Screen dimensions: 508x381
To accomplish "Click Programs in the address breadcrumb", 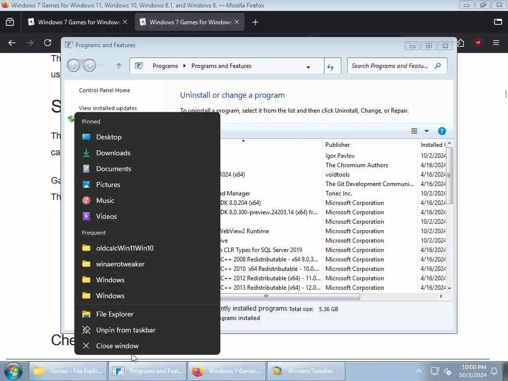I will point(165,66).
